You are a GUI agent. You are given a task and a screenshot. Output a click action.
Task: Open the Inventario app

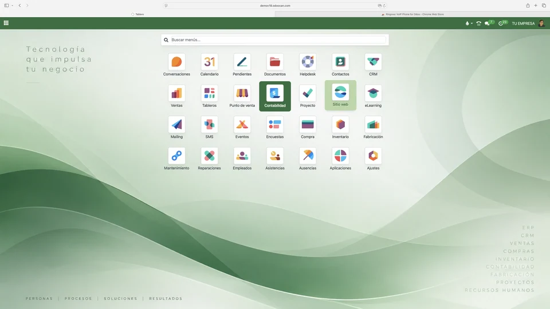tap(340, 128)
